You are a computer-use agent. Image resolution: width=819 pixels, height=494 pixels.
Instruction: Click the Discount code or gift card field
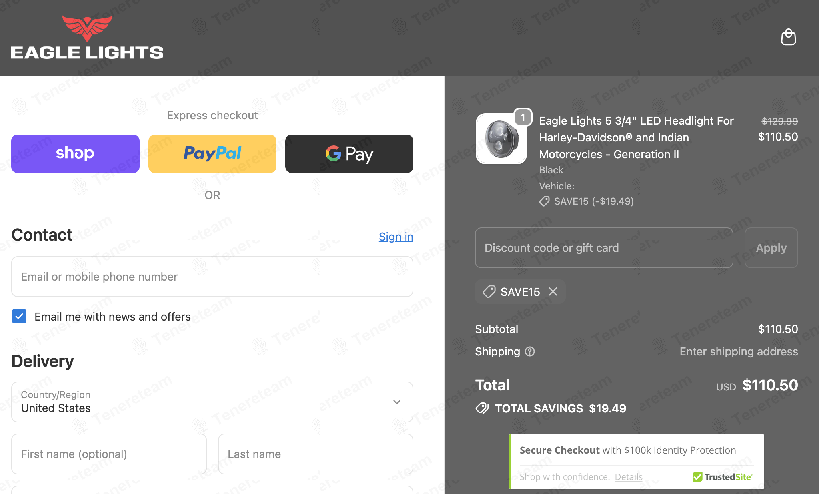(x=604, y=248)
